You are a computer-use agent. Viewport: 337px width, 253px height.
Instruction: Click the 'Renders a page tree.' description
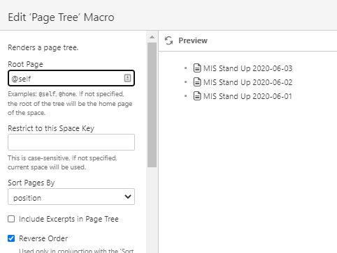[x=43, y=47]
